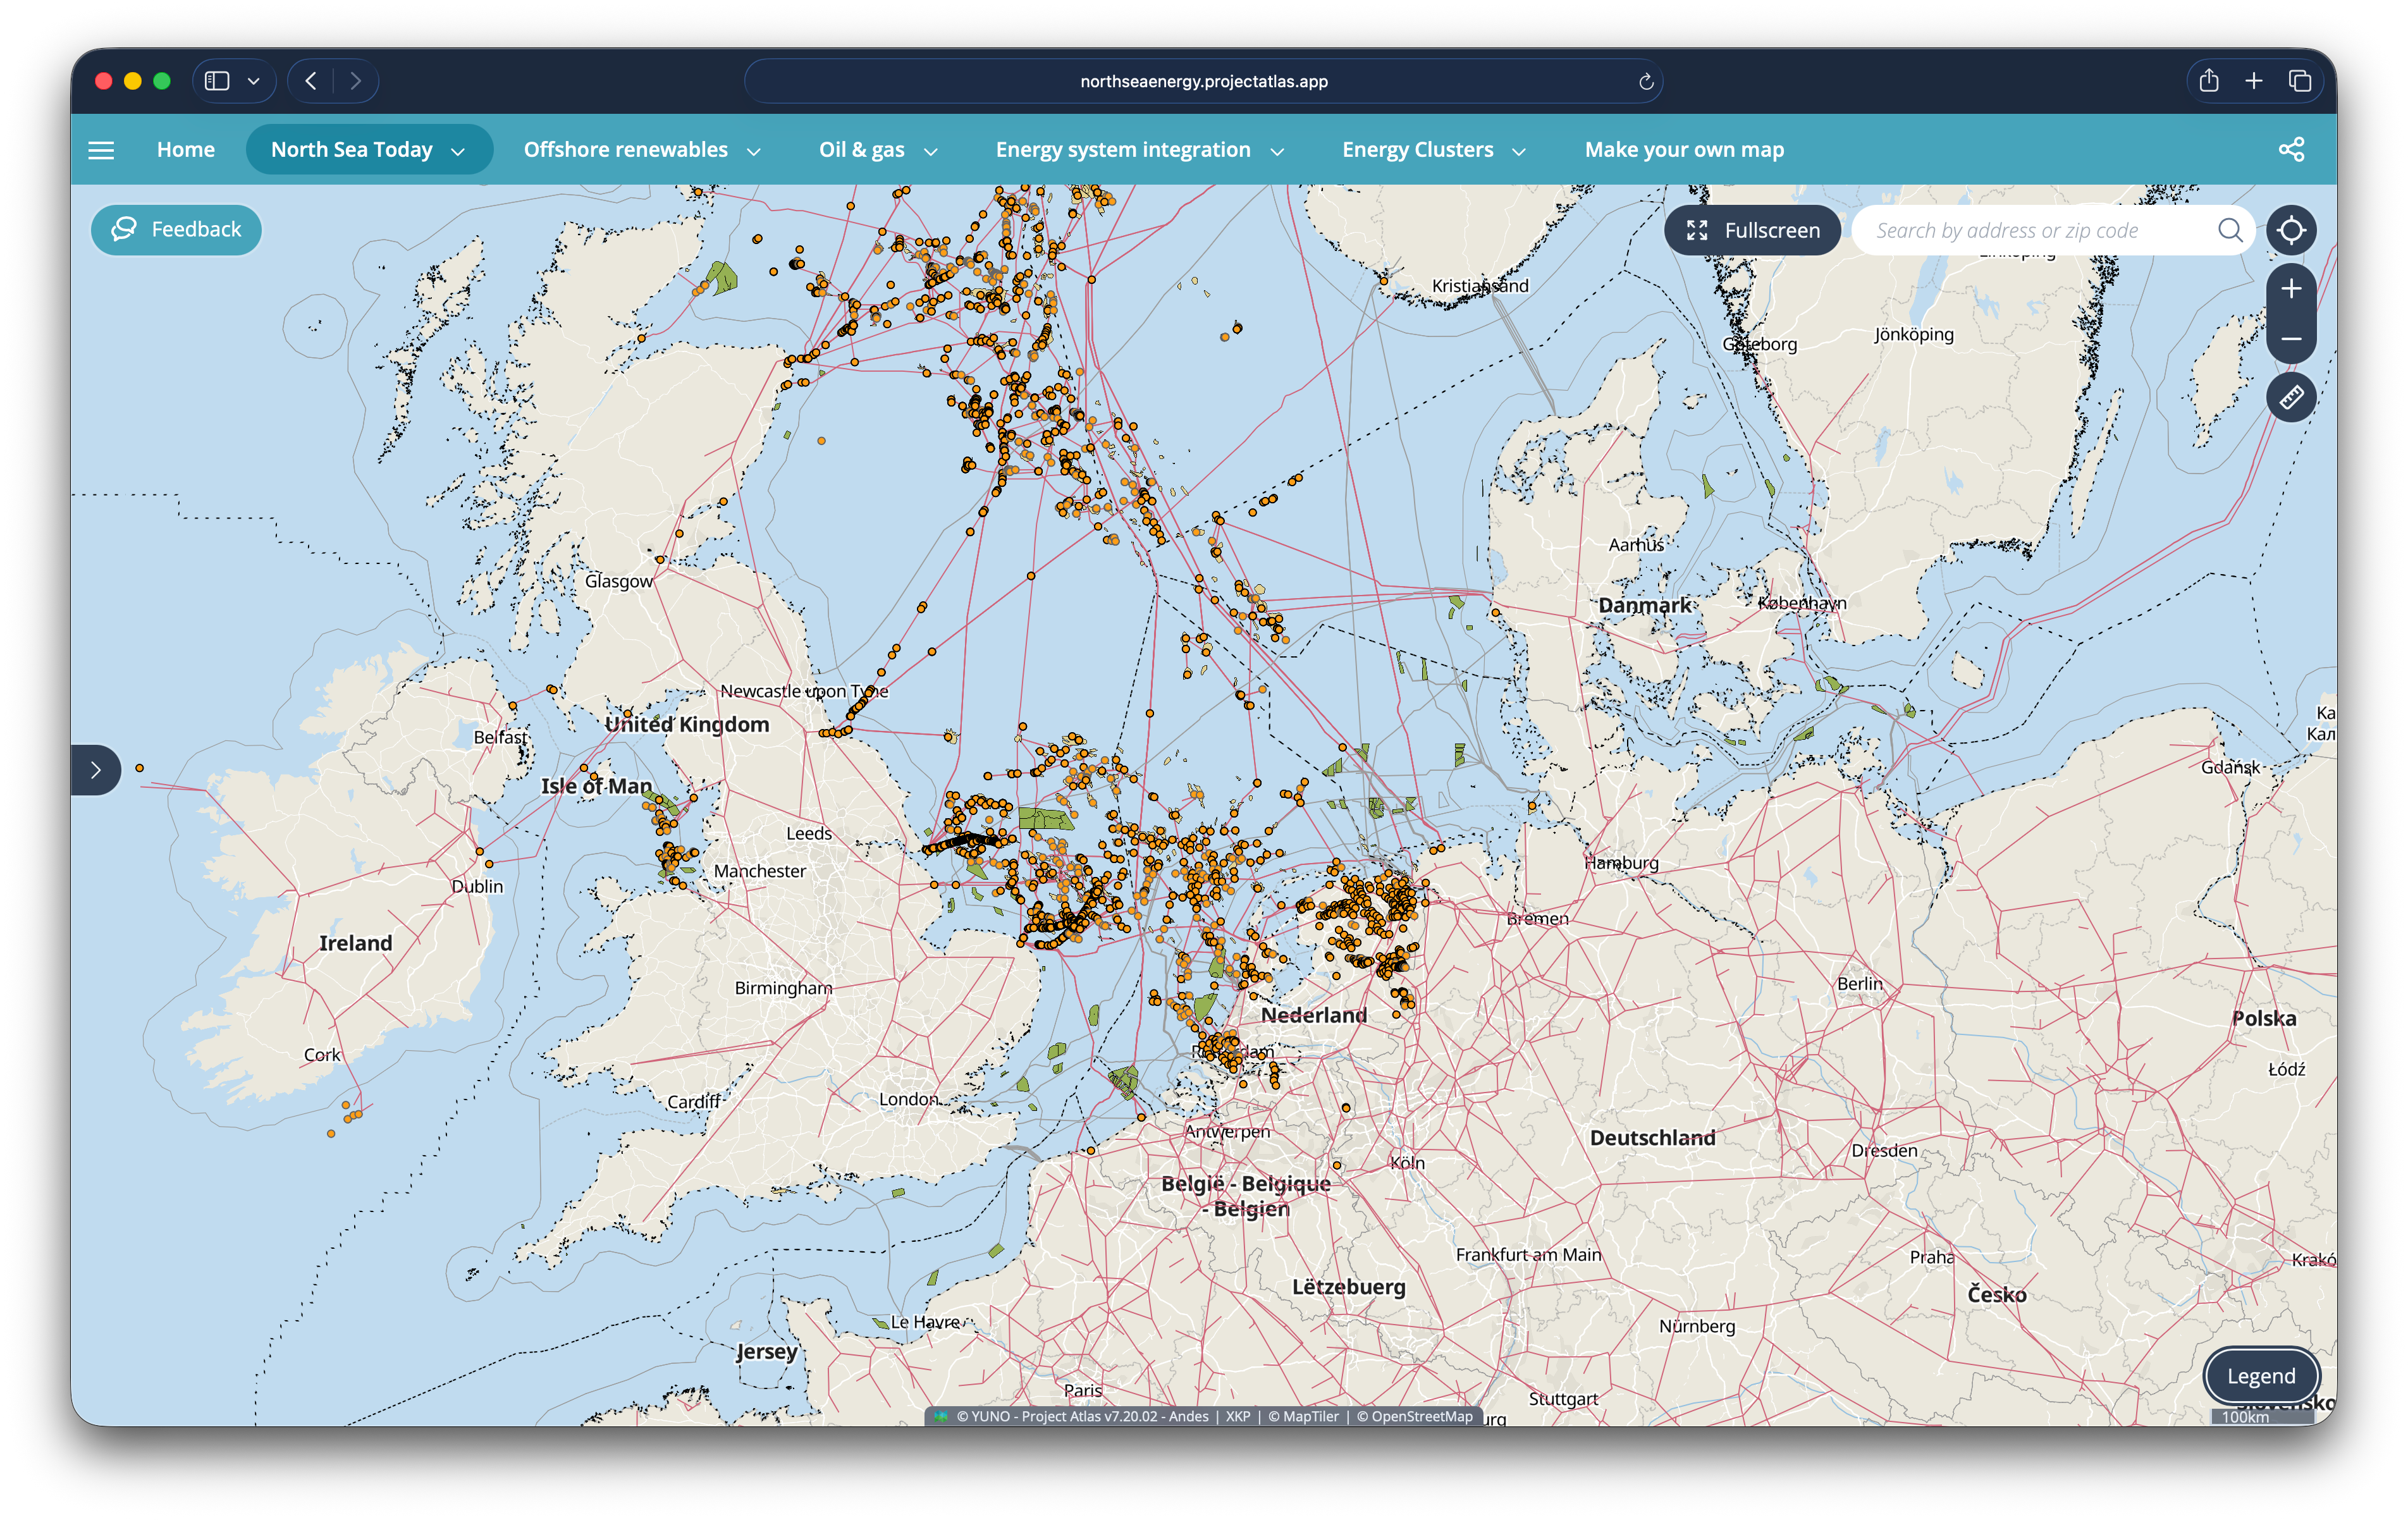Show the tab overview

coord(2300,81)
